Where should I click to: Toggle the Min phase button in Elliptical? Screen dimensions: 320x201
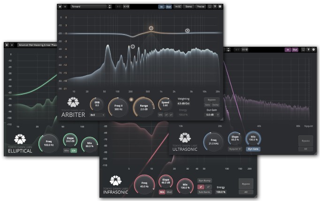(67, 151)
